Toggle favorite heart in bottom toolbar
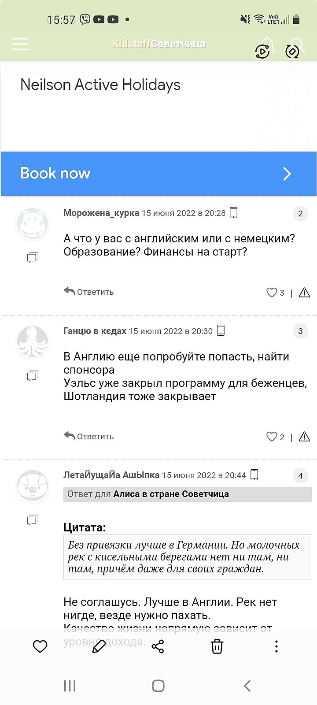317x705 pixels. pyautogui.click(x=40, y=646)
